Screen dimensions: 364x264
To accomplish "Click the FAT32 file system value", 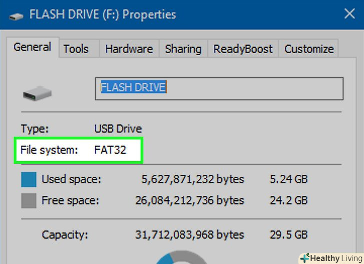I will pos(110,150).
